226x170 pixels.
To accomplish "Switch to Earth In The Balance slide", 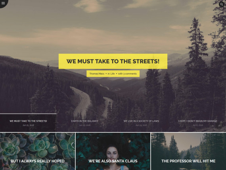I will point(84,123).
